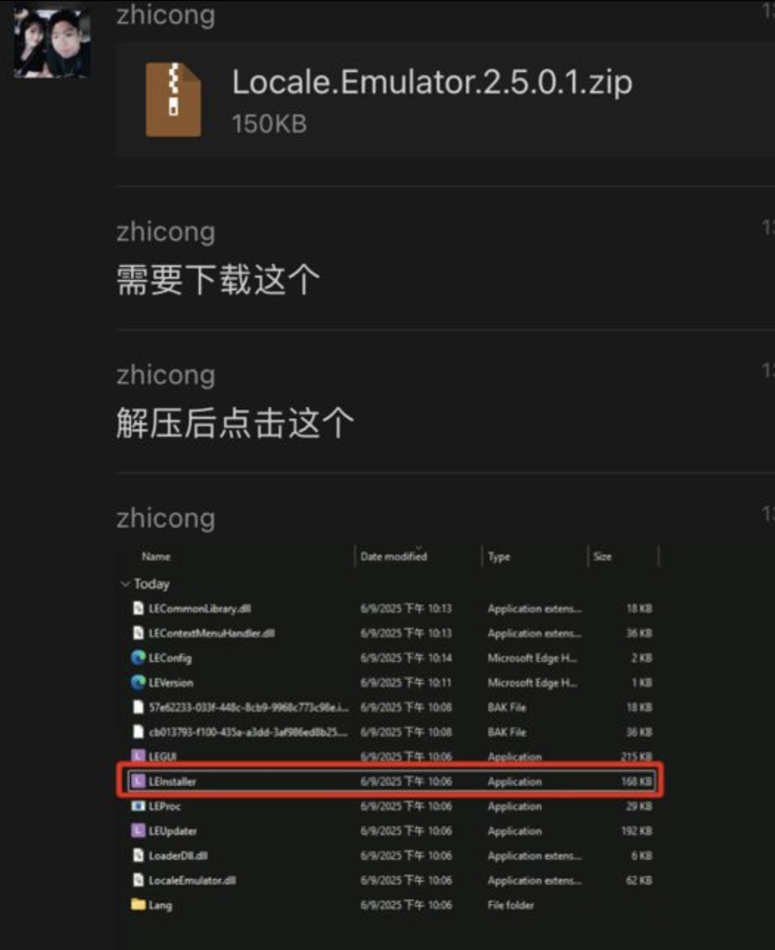Click sender name zhicong above 解压后点击这个
775x950 pixels.
click(x=166, y=374)
